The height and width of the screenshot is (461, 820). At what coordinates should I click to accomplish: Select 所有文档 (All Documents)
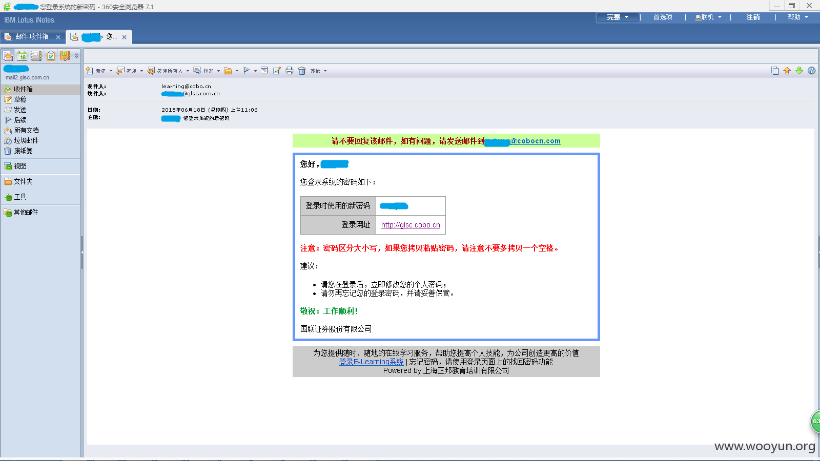(x=40, y=130)
